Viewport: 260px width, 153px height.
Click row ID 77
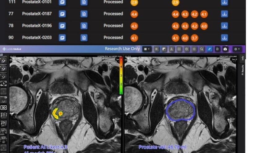(11, 14)
